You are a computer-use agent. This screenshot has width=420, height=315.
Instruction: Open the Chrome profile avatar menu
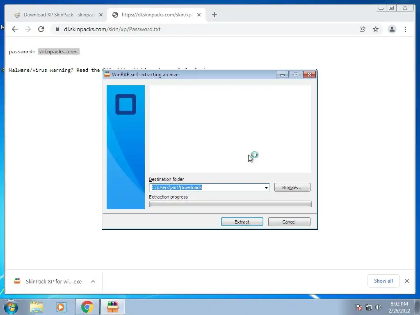[x=392, y=29]
